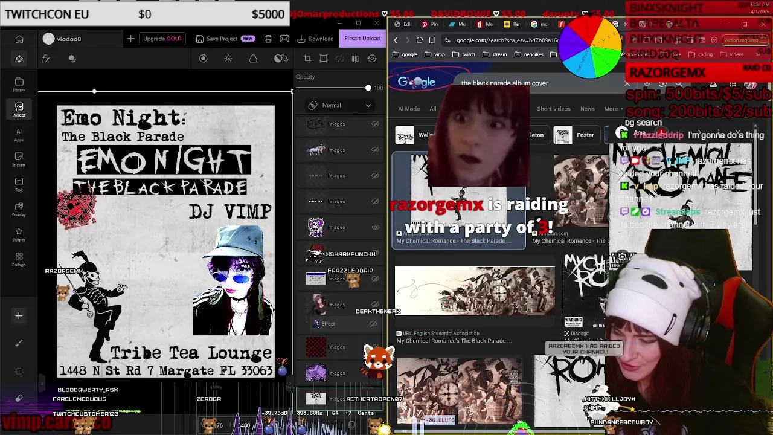This screenshot has height=435, width=773.
Task: Open the Library panel
Action: [x=19, y=85]
